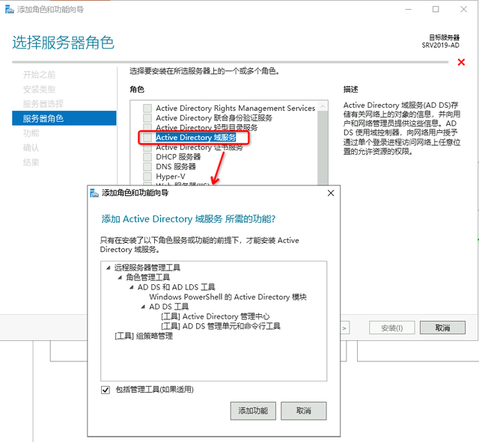Image resolution: width=479 pixels, height=442 pixels.
Task: Collapse AD DS 和 AD LDS 工具 node
Action: (x=132, y=287)
